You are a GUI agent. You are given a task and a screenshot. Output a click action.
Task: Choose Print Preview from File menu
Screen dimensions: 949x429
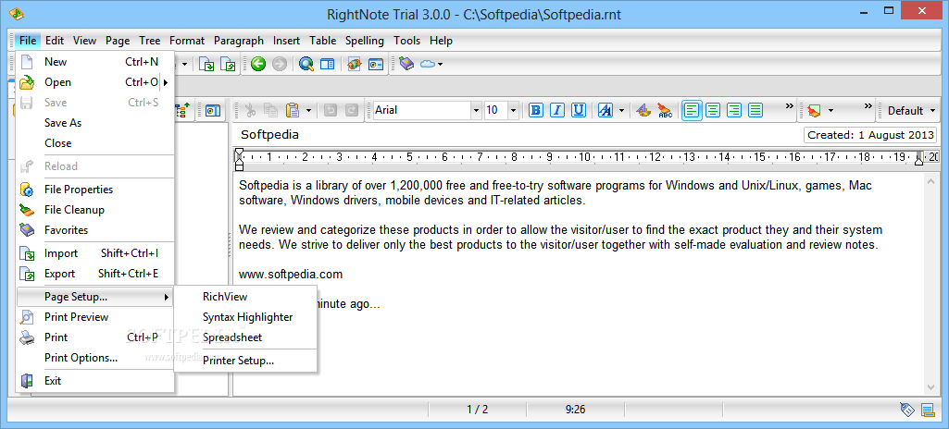click(x=95, y=316)
